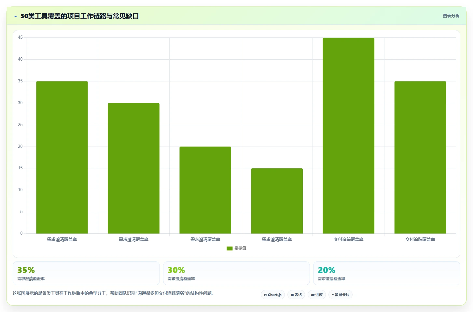The height and width of the screenshot is (312, 473).
Task: Click the 20% stat card value
Action: pos(327,270)
